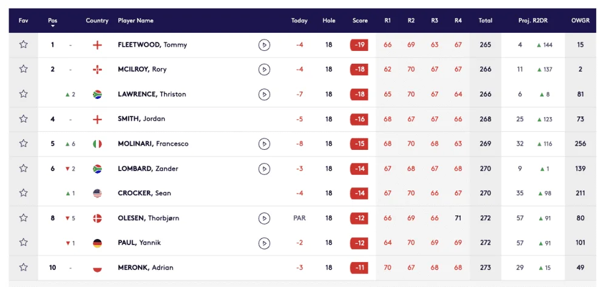Click the play icon beside Francesco Molinari

[x=264, y=144]
